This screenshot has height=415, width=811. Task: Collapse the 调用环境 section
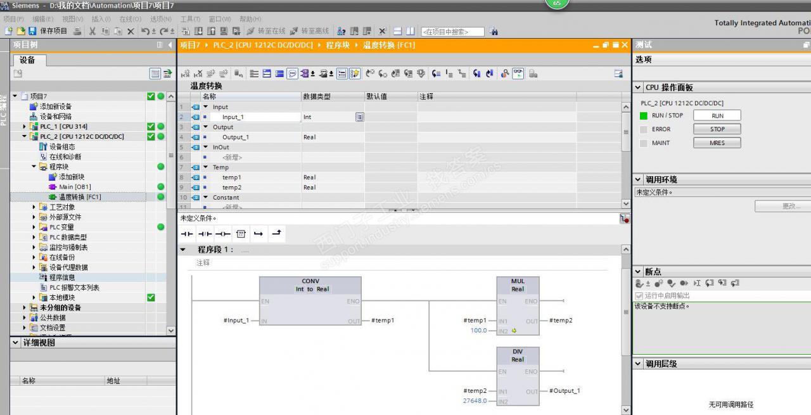[x=638, y=180]
